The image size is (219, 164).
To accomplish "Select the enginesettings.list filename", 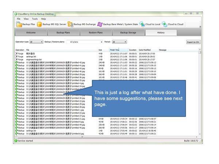I will (34, 59).
